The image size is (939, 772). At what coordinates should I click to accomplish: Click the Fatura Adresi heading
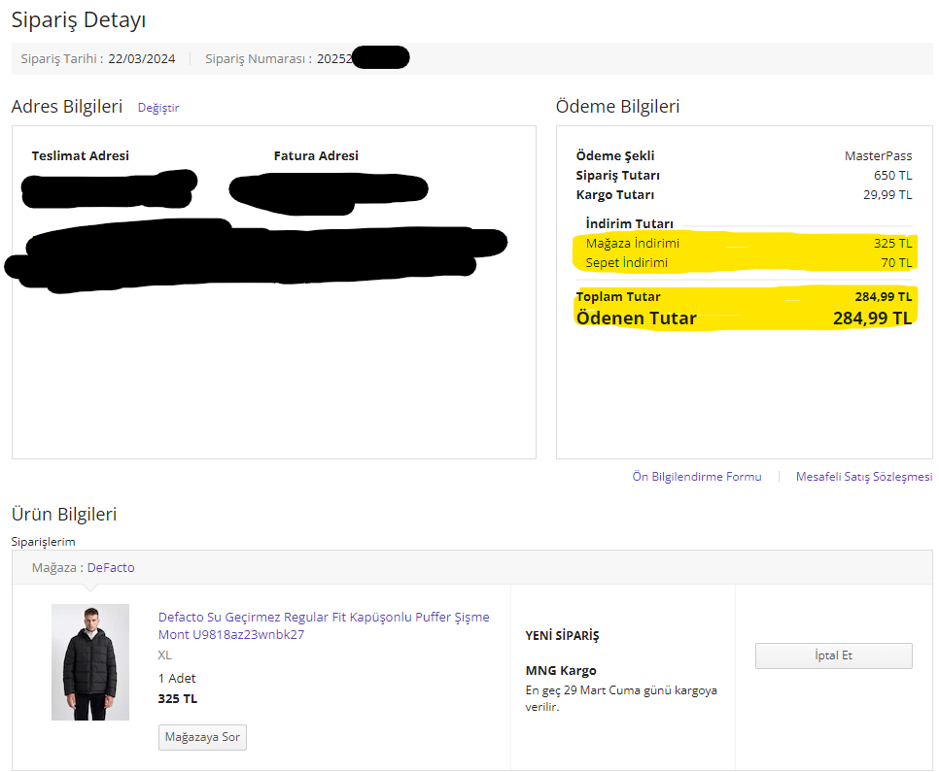(x=316, y=155)
